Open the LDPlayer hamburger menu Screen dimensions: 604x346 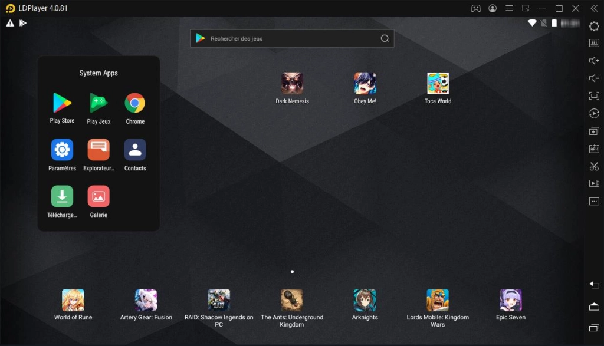click(509, 8)
